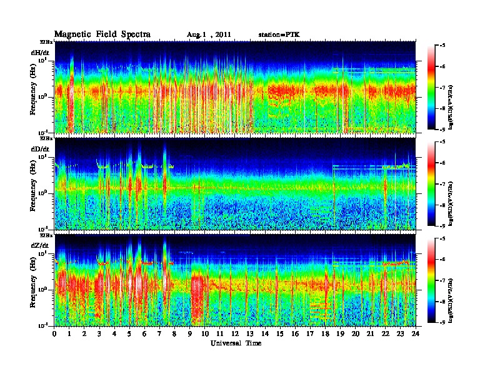Click the color bar beside the dZ/dt panel
The image size is (495, 383).
coord(431,280)
